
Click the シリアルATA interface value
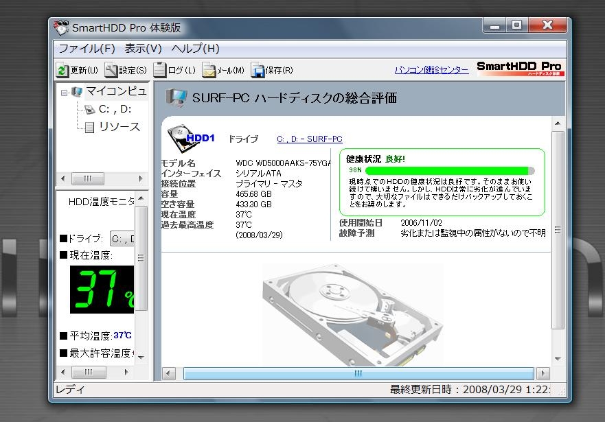coord(258,174)
